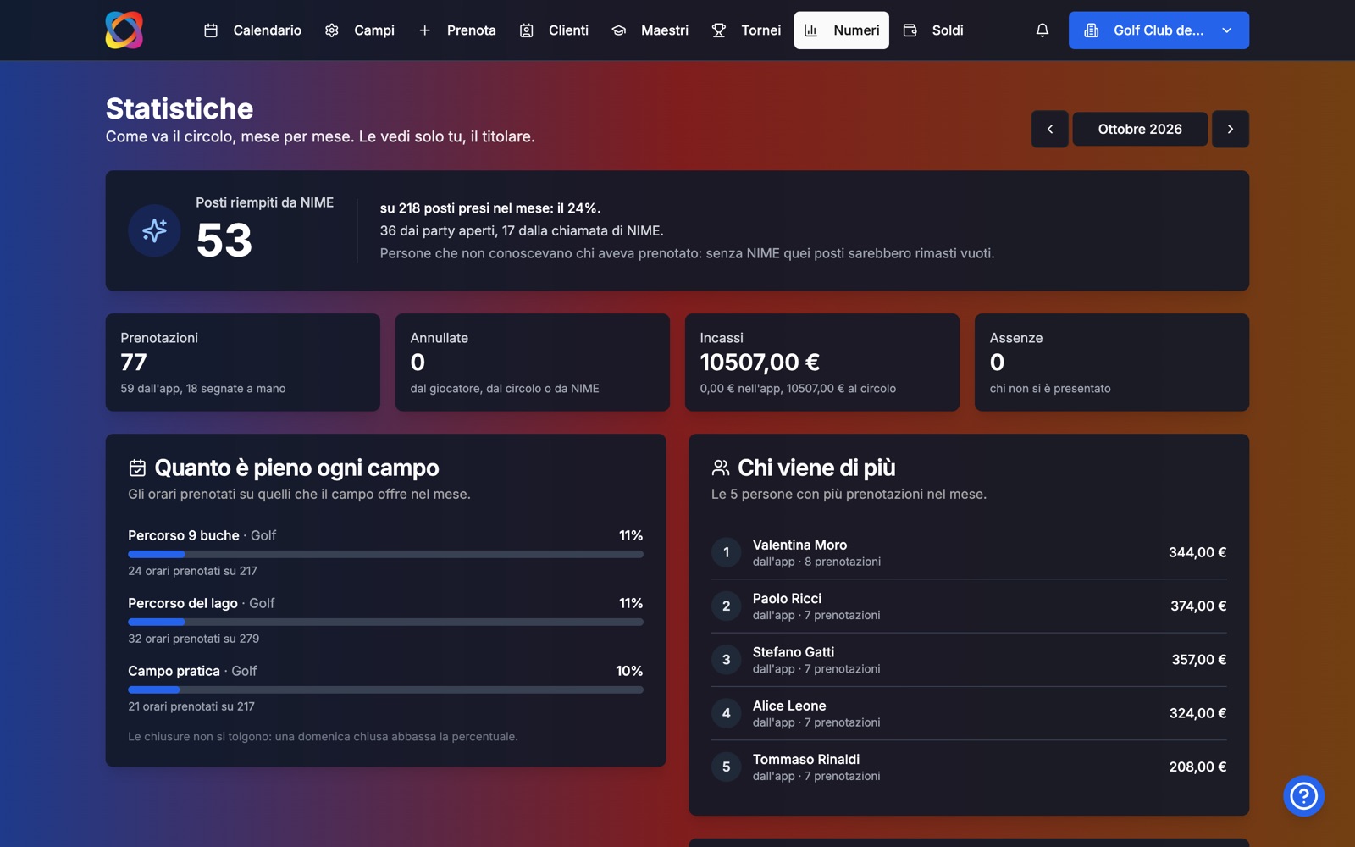This screenshot has width=1355, height=847.
Task: Click the Incassi 10507,00 € card
Action: (x=822, y=363)
